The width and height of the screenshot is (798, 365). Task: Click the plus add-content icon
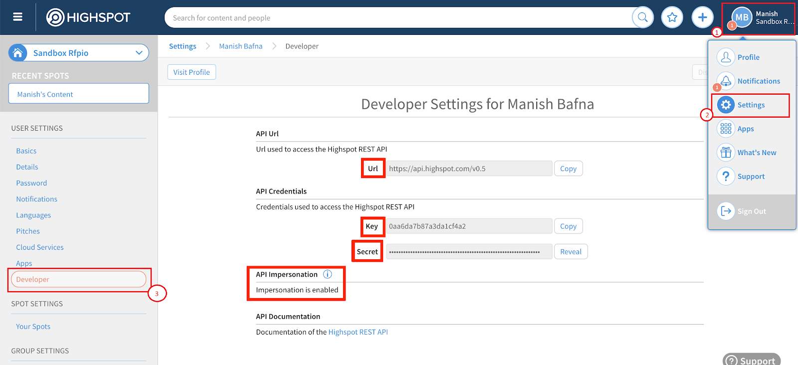(702, 17)
